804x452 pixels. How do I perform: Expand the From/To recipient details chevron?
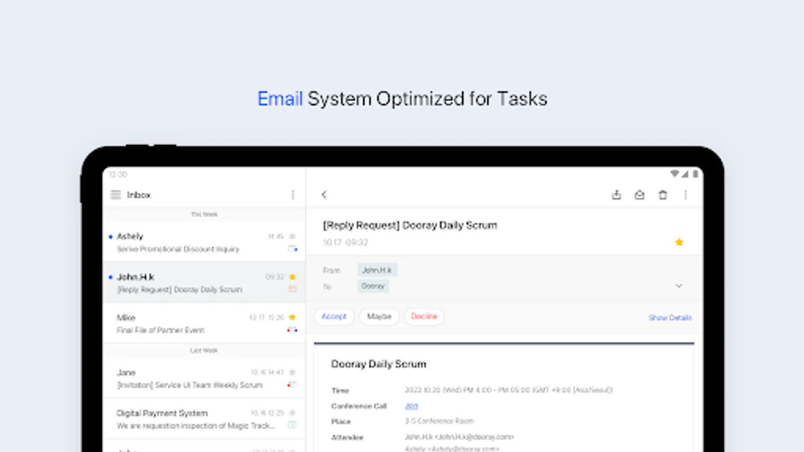[679, 286]
